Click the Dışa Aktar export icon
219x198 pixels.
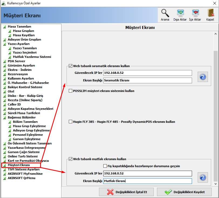tap(180, 13)
